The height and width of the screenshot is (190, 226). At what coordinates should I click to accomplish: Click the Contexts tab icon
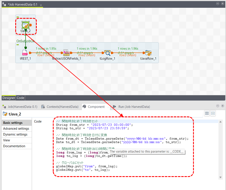[x=43, y=107]
